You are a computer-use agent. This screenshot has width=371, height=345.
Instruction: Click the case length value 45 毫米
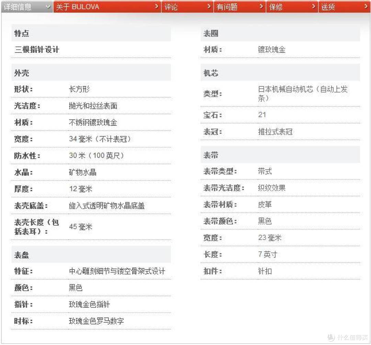click(81, 227)
